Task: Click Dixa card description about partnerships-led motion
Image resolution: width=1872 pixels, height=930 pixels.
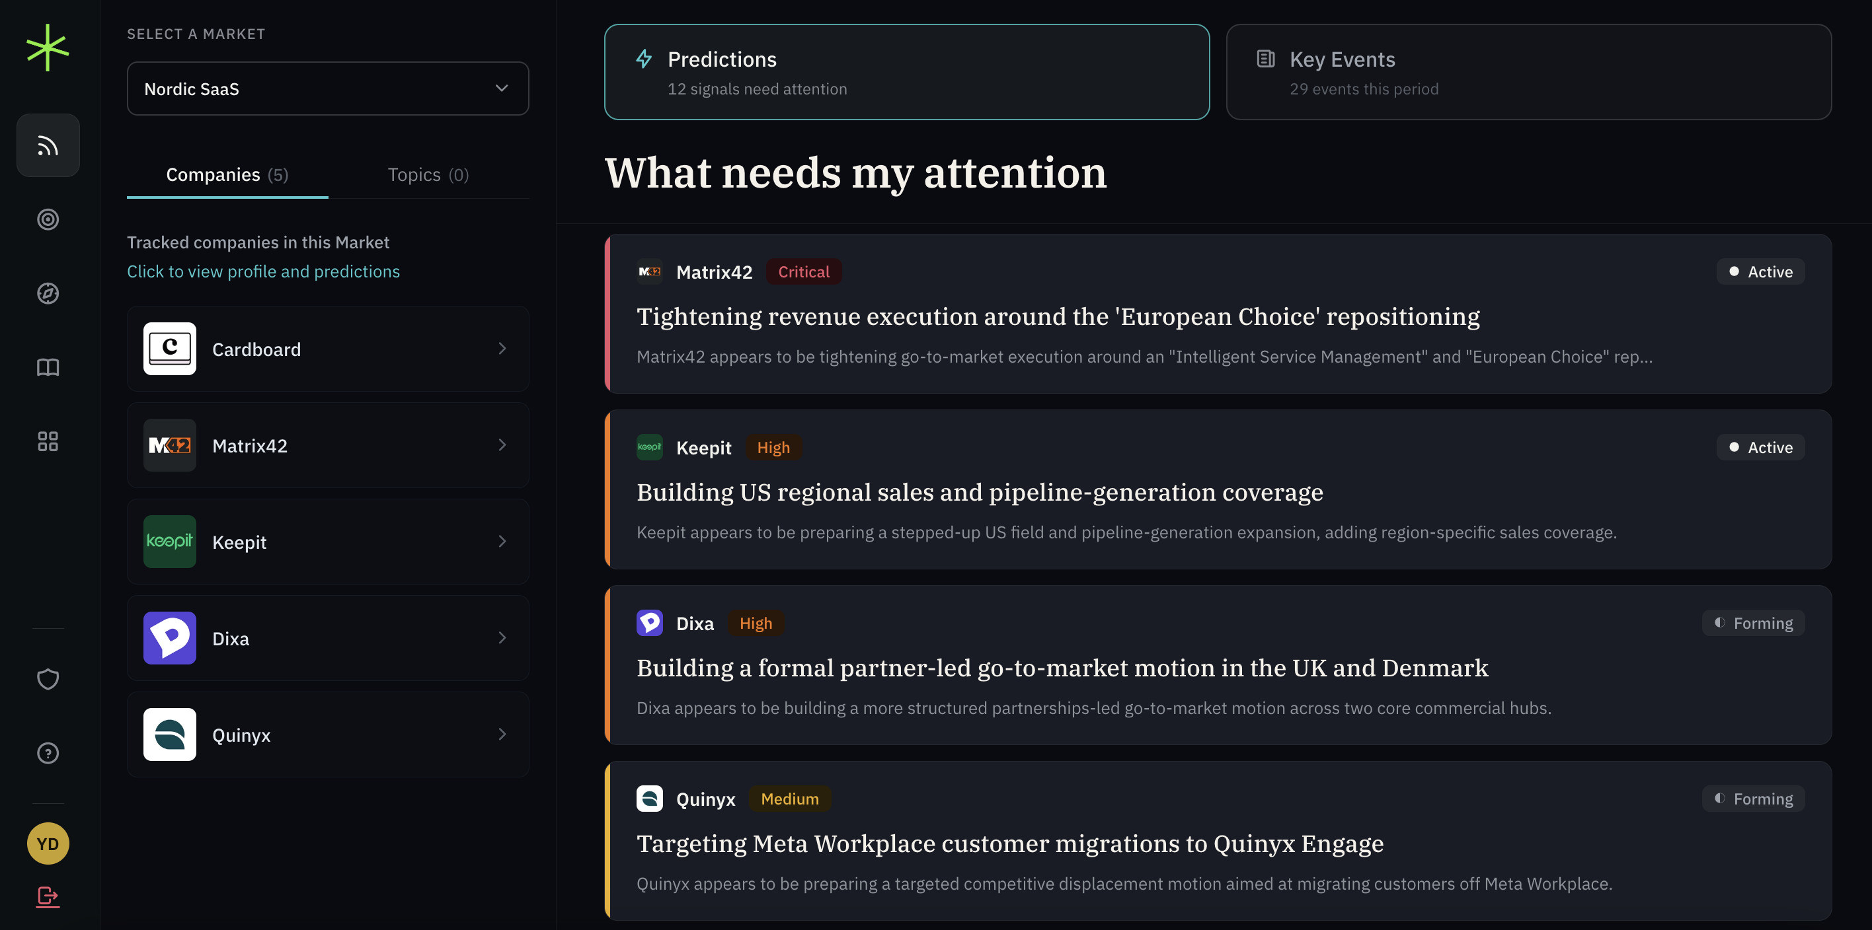Action: (x=1094, y=708)
